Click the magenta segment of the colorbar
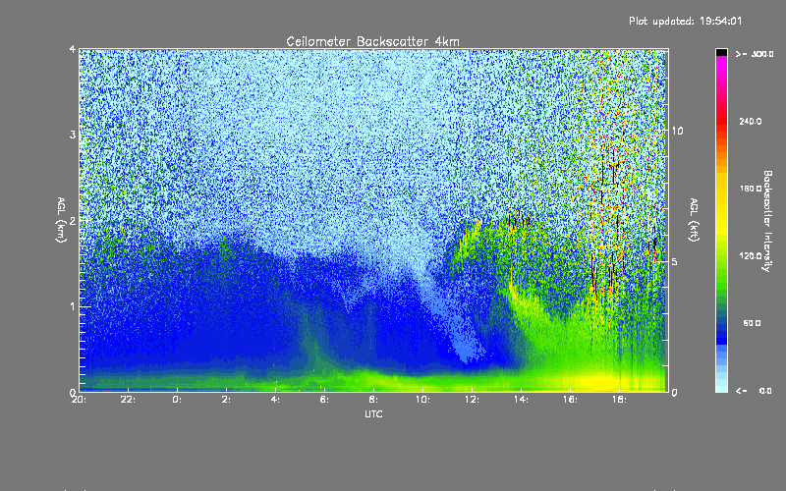This screenshot has width=786, height=491. (x=721, y=68)
